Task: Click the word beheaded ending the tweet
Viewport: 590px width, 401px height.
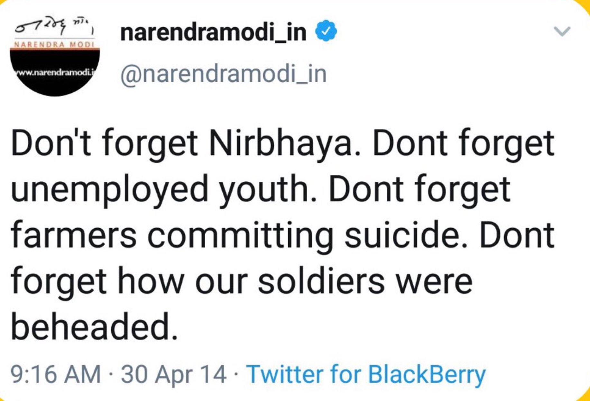Action: point(94,327)
